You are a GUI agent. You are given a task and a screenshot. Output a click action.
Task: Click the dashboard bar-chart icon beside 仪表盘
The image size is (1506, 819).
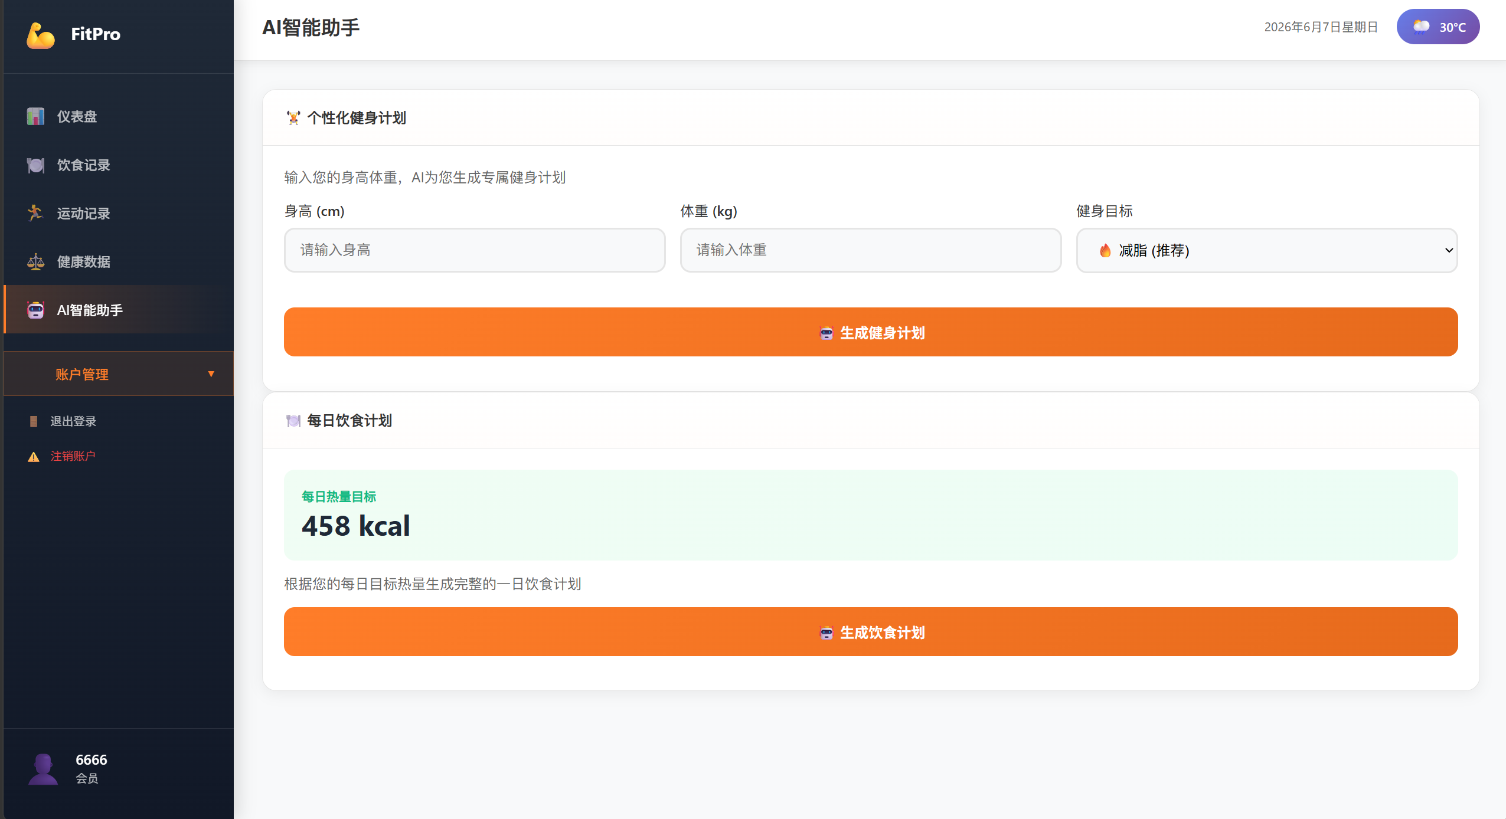(x=35, y=116)
